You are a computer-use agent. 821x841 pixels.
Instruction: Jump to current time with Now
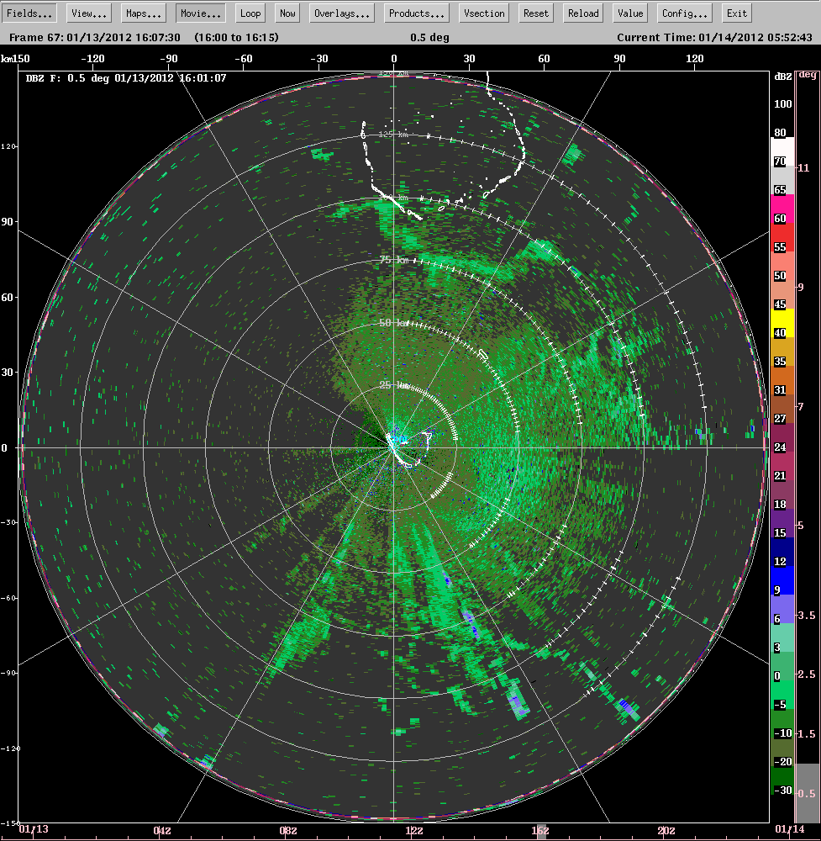(287, 13)
